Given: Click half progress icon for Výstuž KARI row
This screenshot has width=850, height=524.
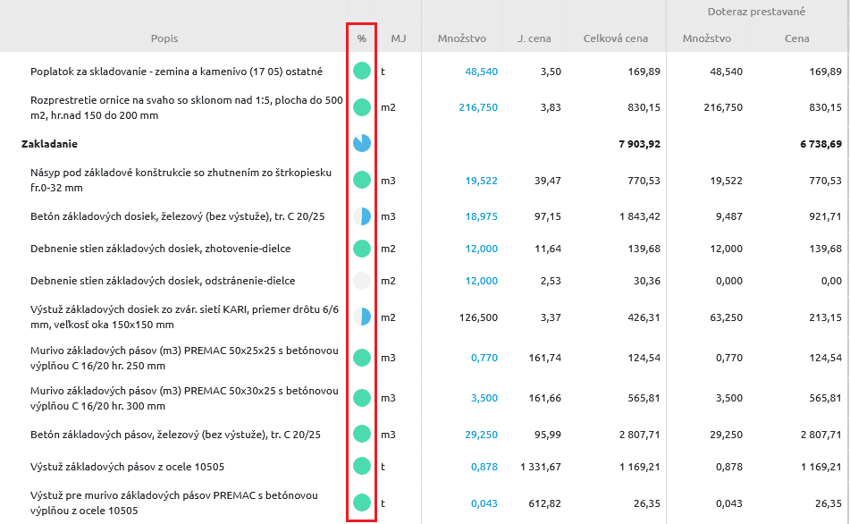Looking at the screenshot, I should pos(361,317).
